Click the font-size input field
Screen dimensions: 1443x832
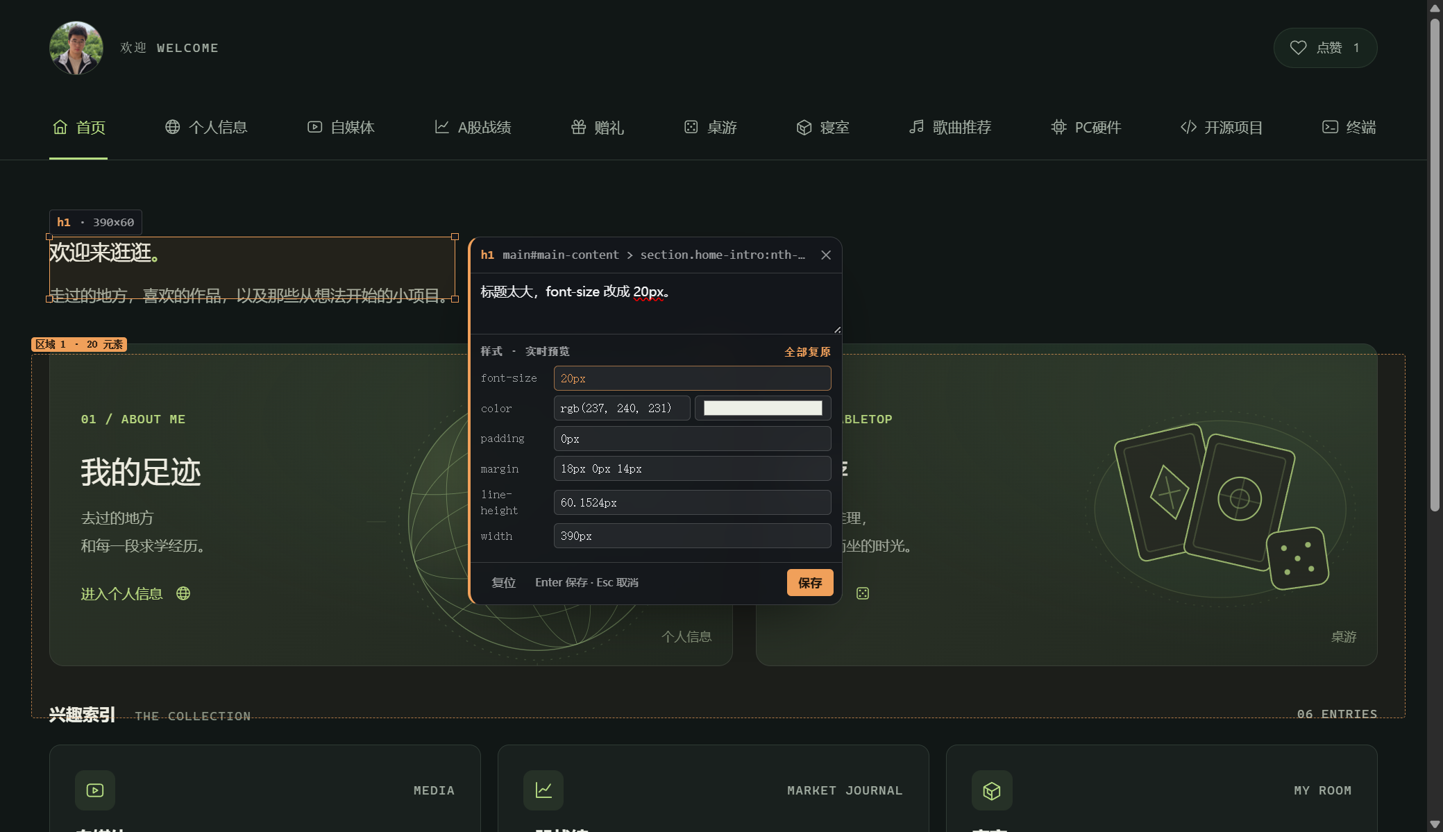(x=692, y=378)
